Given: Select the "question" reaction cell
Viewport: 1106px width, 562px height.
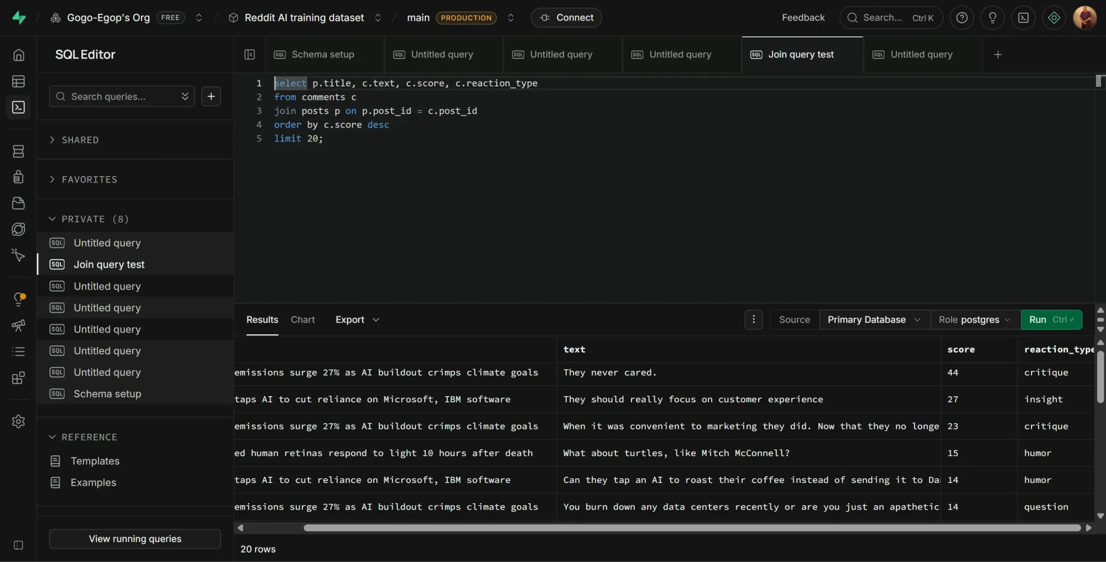Looking at the screenshot, I should [1056, 507].
